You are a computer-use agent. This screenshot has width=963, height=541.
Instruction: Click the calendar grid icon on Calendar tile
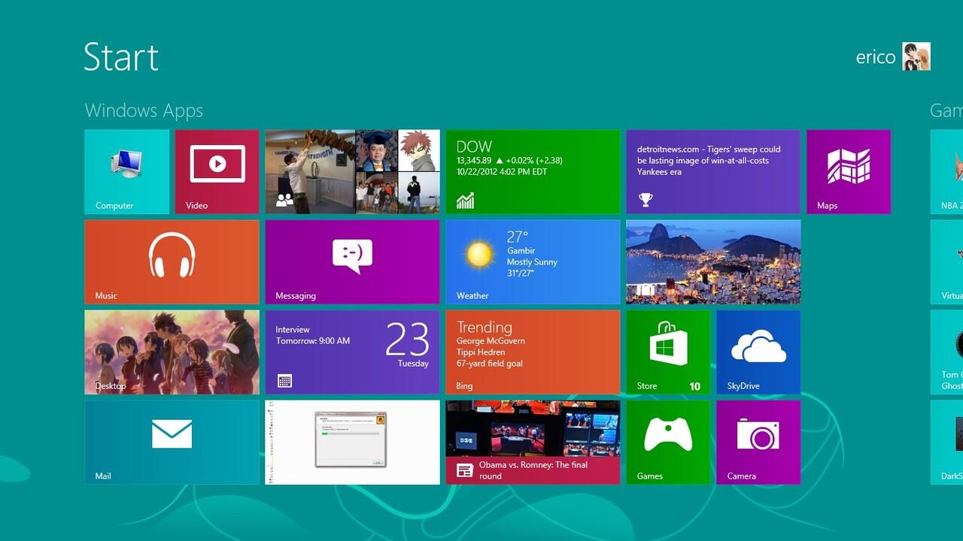tap(284, 381)
